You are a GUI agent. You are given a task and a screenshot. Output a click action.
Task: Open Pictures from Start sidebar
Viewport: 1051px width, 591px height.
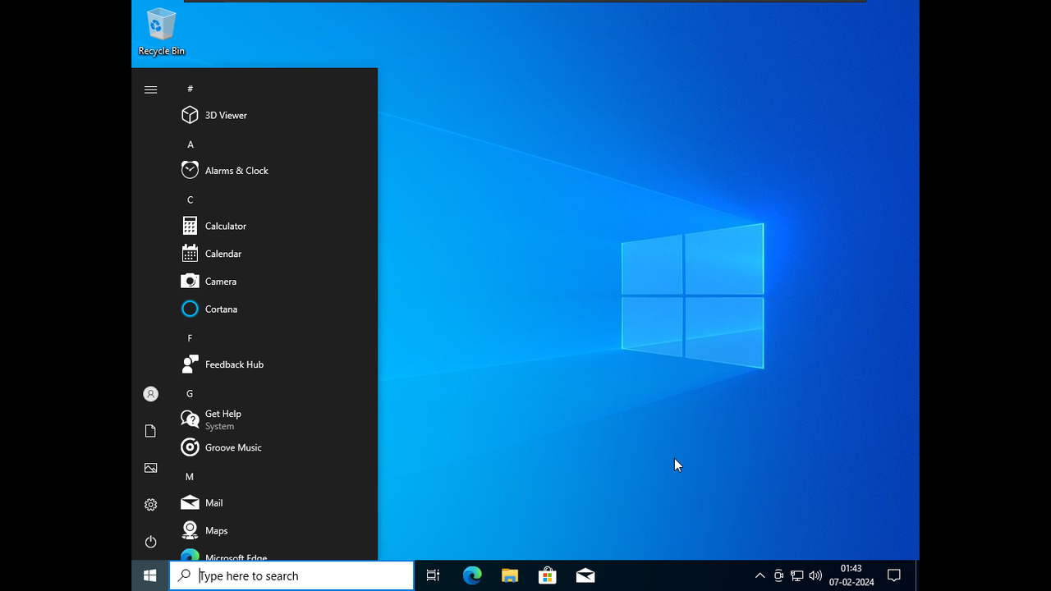[x=150, y=468]
